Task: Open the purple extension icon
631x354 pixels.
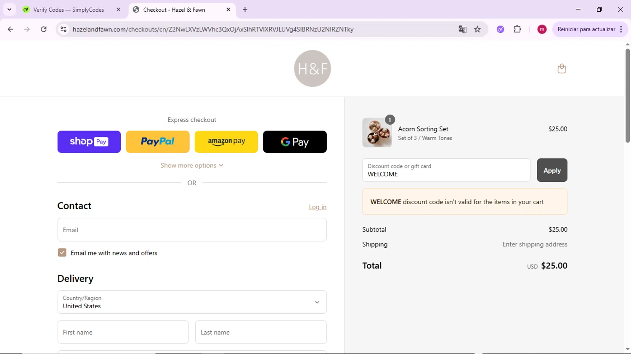Action: point(500,29)
